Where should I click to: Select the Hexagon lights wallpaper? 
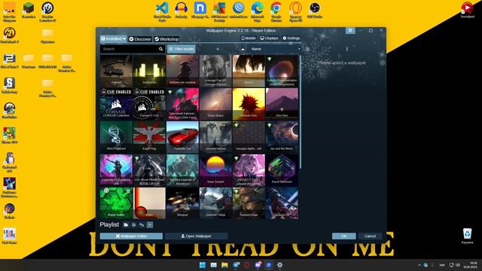coord(249,137)
